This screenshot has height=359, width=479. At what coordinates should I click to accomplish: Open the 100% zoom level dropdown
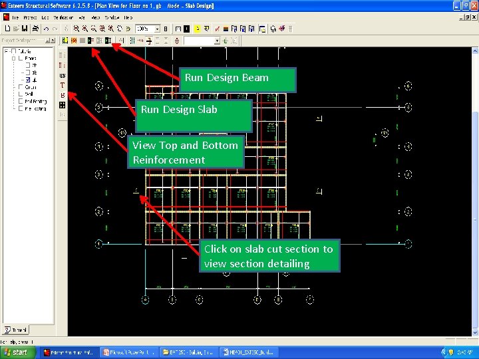[157, 29]
